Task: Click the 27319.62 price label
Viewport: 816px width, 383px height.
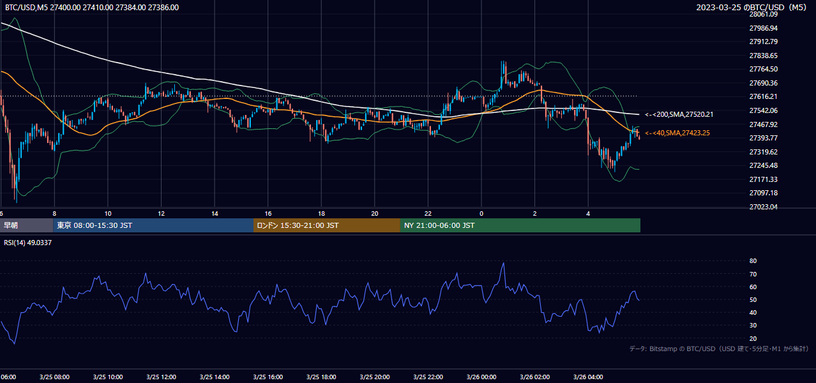Action: pos(764,152)
